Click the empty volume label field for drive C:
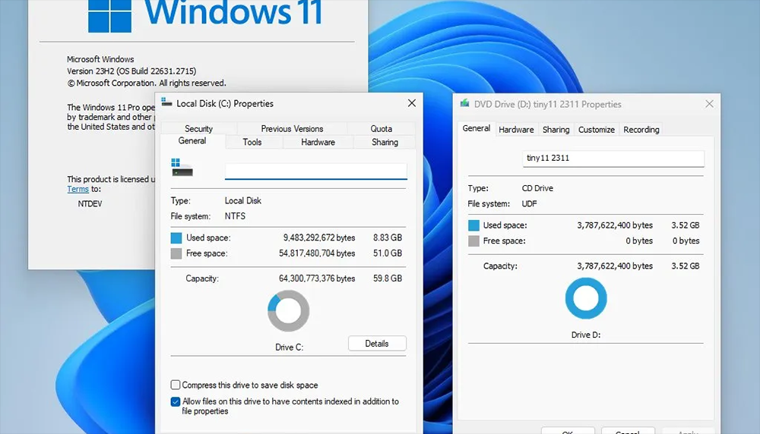Viewport: 760px width, 434px height. coord(315,171)
